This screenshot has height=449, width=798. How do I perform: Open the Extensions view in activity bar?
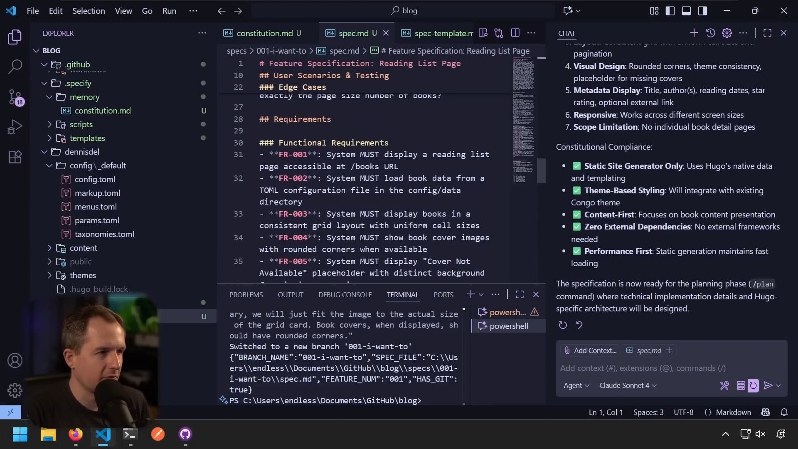tap(15, 157)
